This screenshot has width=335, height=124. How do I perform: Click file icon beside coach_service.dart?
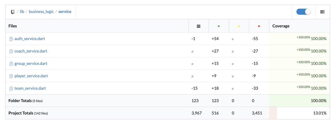coord(11,51)
